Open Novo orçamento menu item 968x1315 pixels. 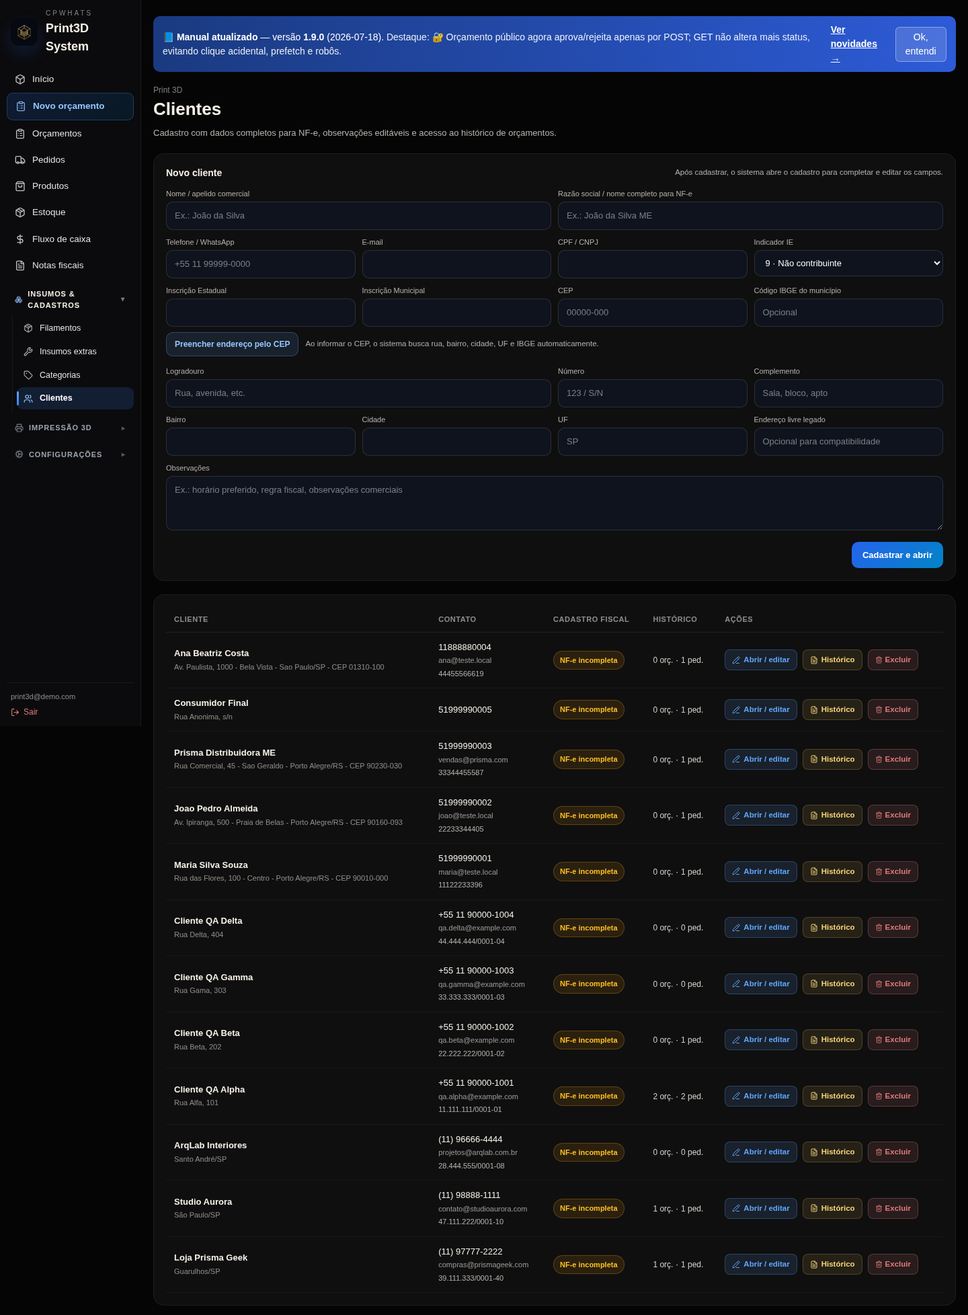tap(71, 106)
